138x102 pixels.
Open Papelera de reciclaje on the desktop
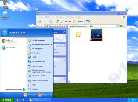point(5,16)
